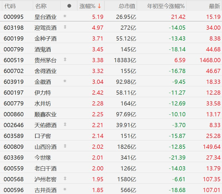Sort by the 代码 column header
The width and height of the screenshot is (222, 194).
[10, 6]
